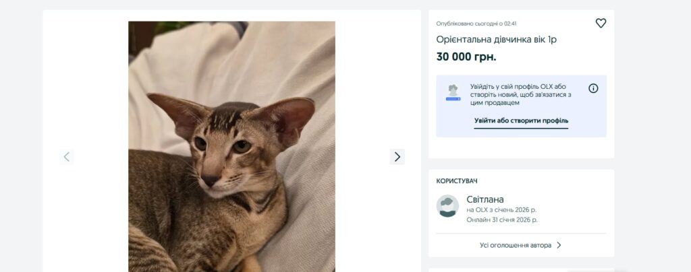Click Увійти або створити профіль link
Screen dimensions: 691x272
(521, 121)
